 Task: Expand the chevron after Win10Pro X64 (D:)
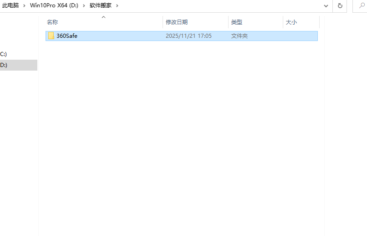coord(84,5)
